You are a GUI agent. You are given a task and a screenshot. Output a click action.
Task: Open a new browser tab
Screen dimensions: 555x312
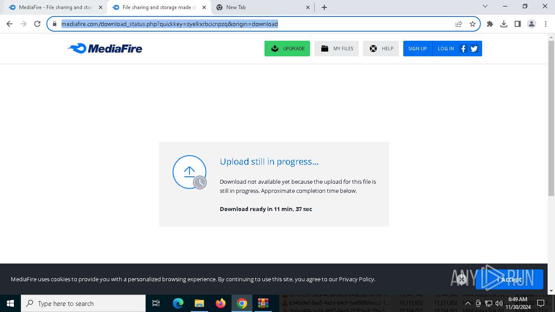pos(324,7)
